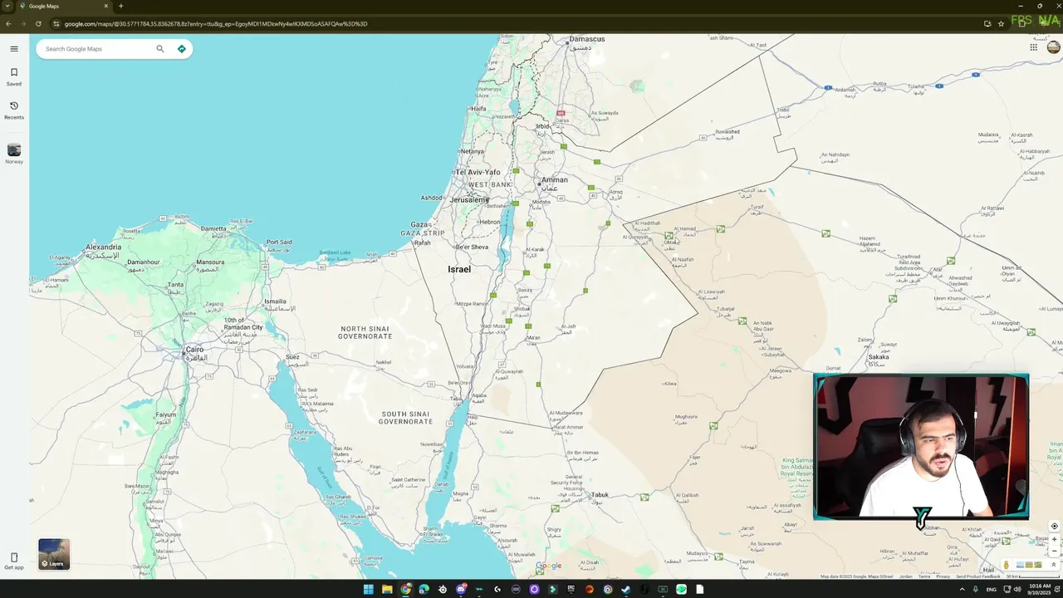Viewport: 1063px width, 598px height.
Task: Open the Google apps grid
Action: (x=1033, y=47)
